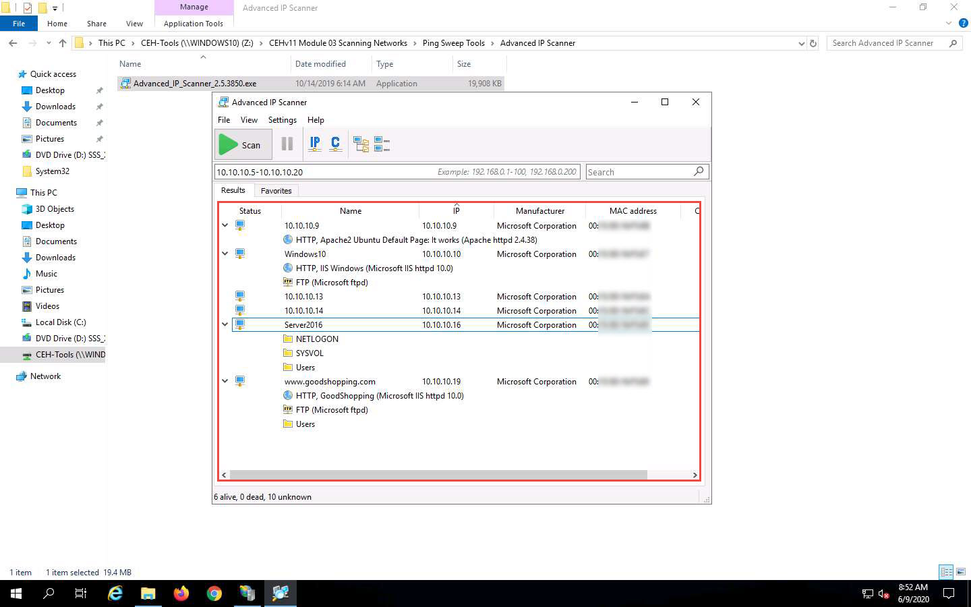Go up one folder level in Explorer
This screenshot has width=971, height=607.
pos(63,43)
